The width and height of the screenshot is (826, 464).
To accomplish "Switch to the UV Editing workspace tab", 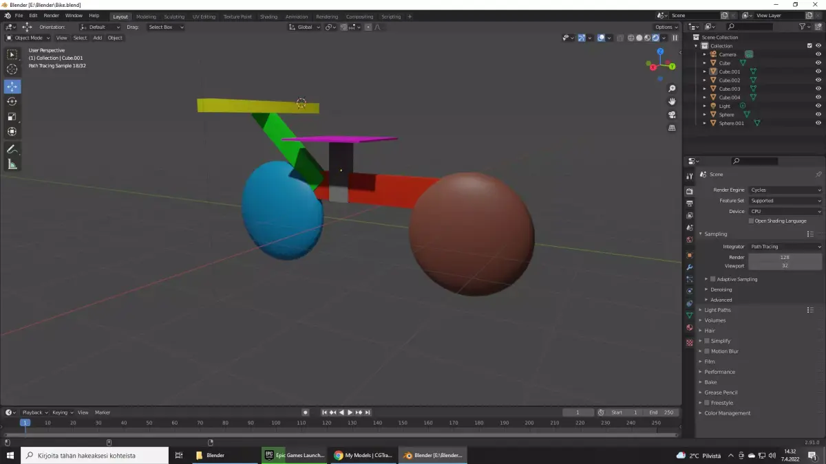I will [204, 16].
